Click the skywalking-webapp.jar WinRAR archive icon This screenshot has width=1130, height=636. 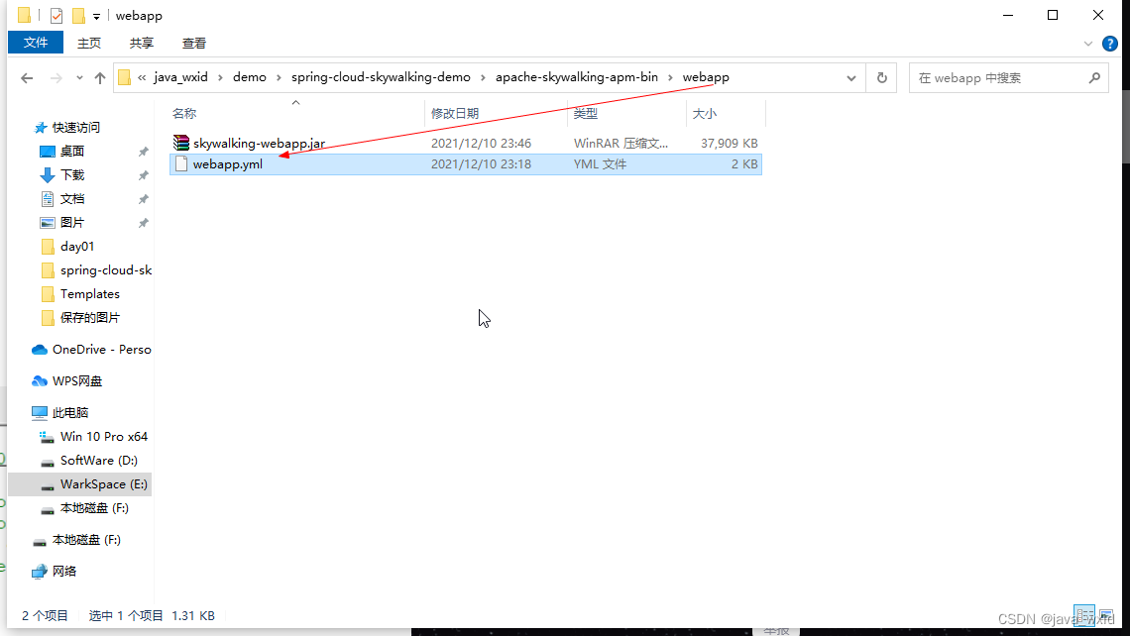[180, 143]
